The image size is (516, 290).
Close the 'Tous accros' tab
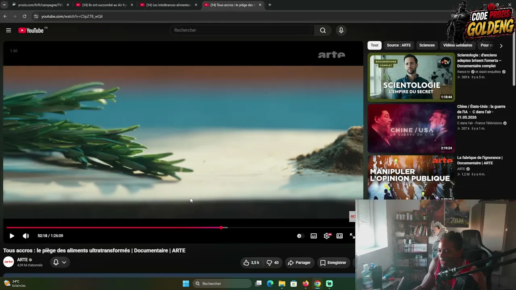tap(260, 5)
